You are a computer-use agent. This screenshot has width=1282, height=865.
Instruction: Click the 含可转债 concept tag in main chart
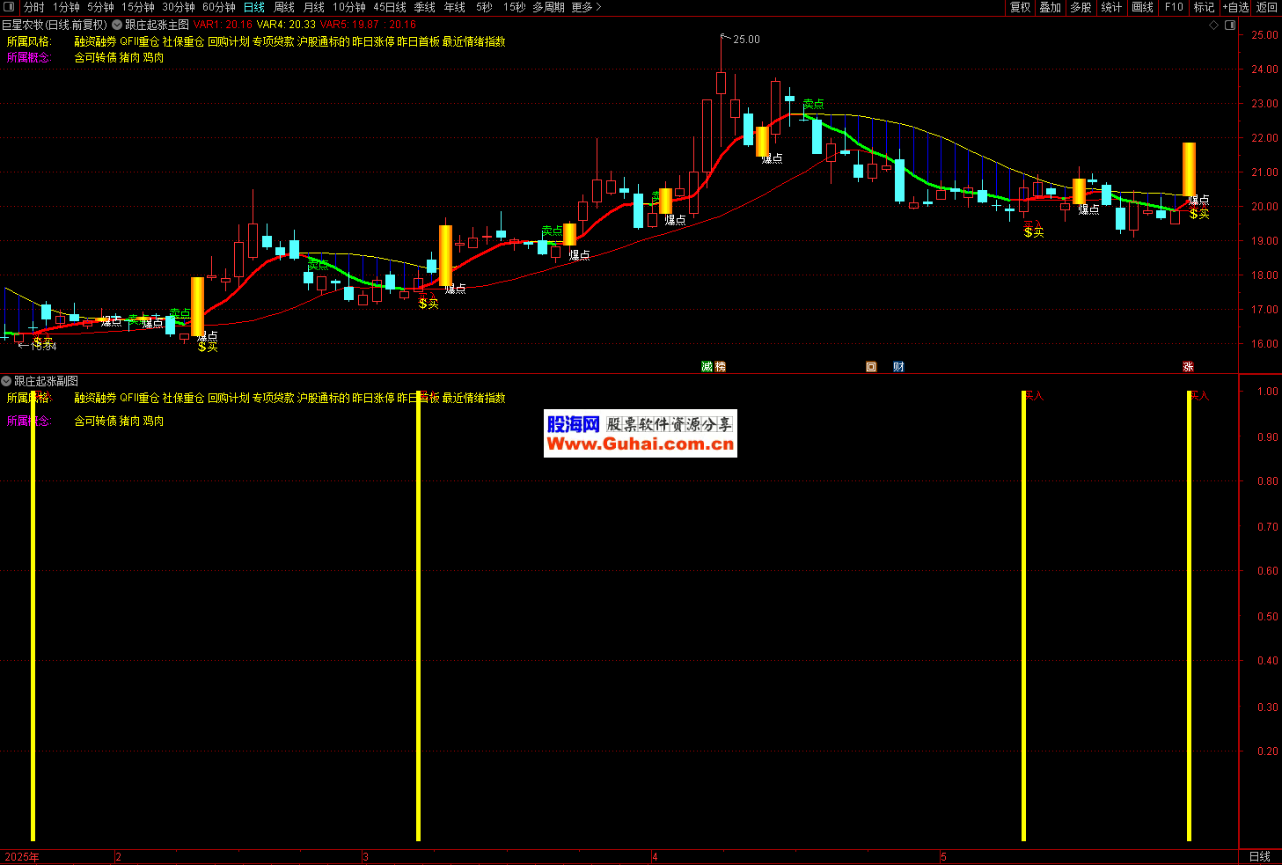[95, 57]
